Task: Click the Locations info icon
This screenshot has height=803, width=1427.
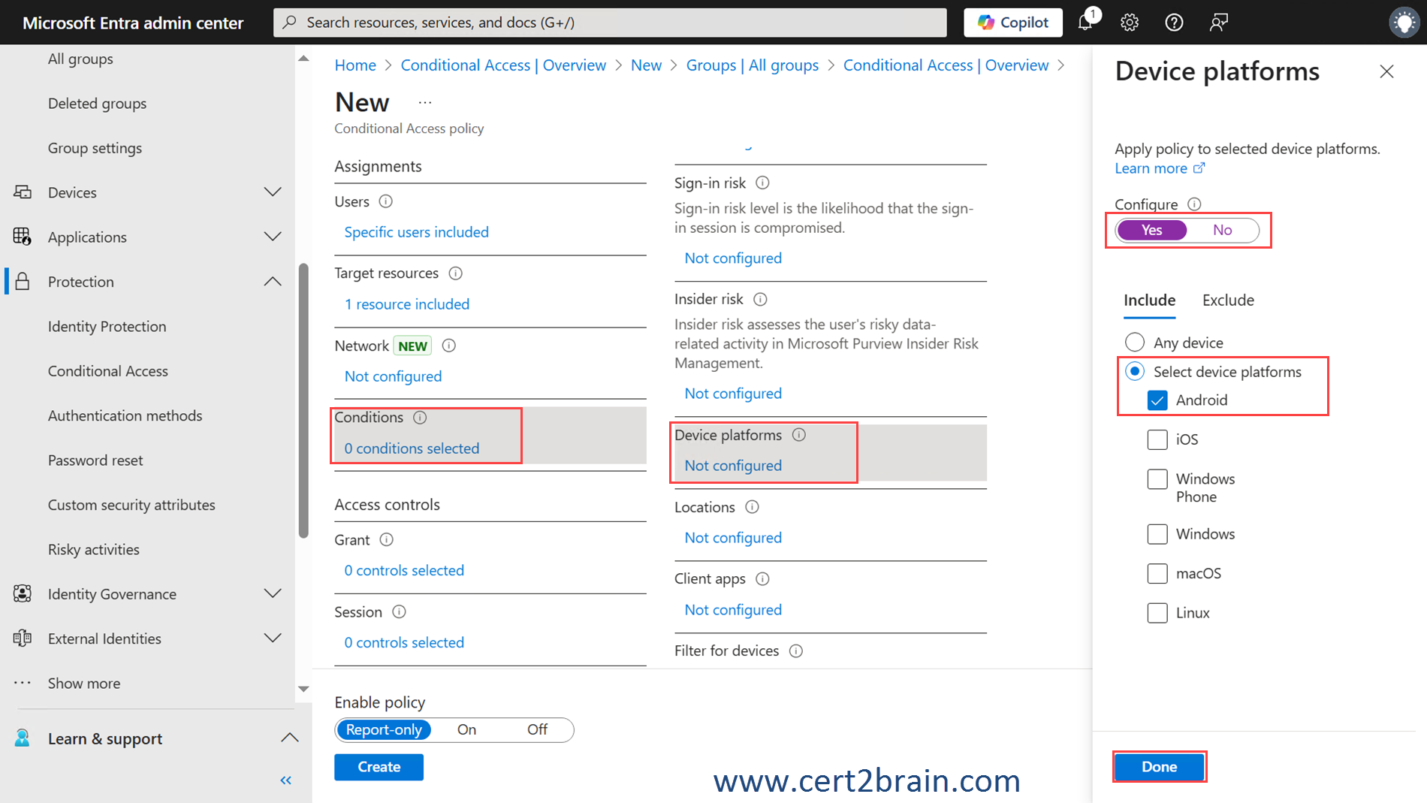Action: coord(752,507)
